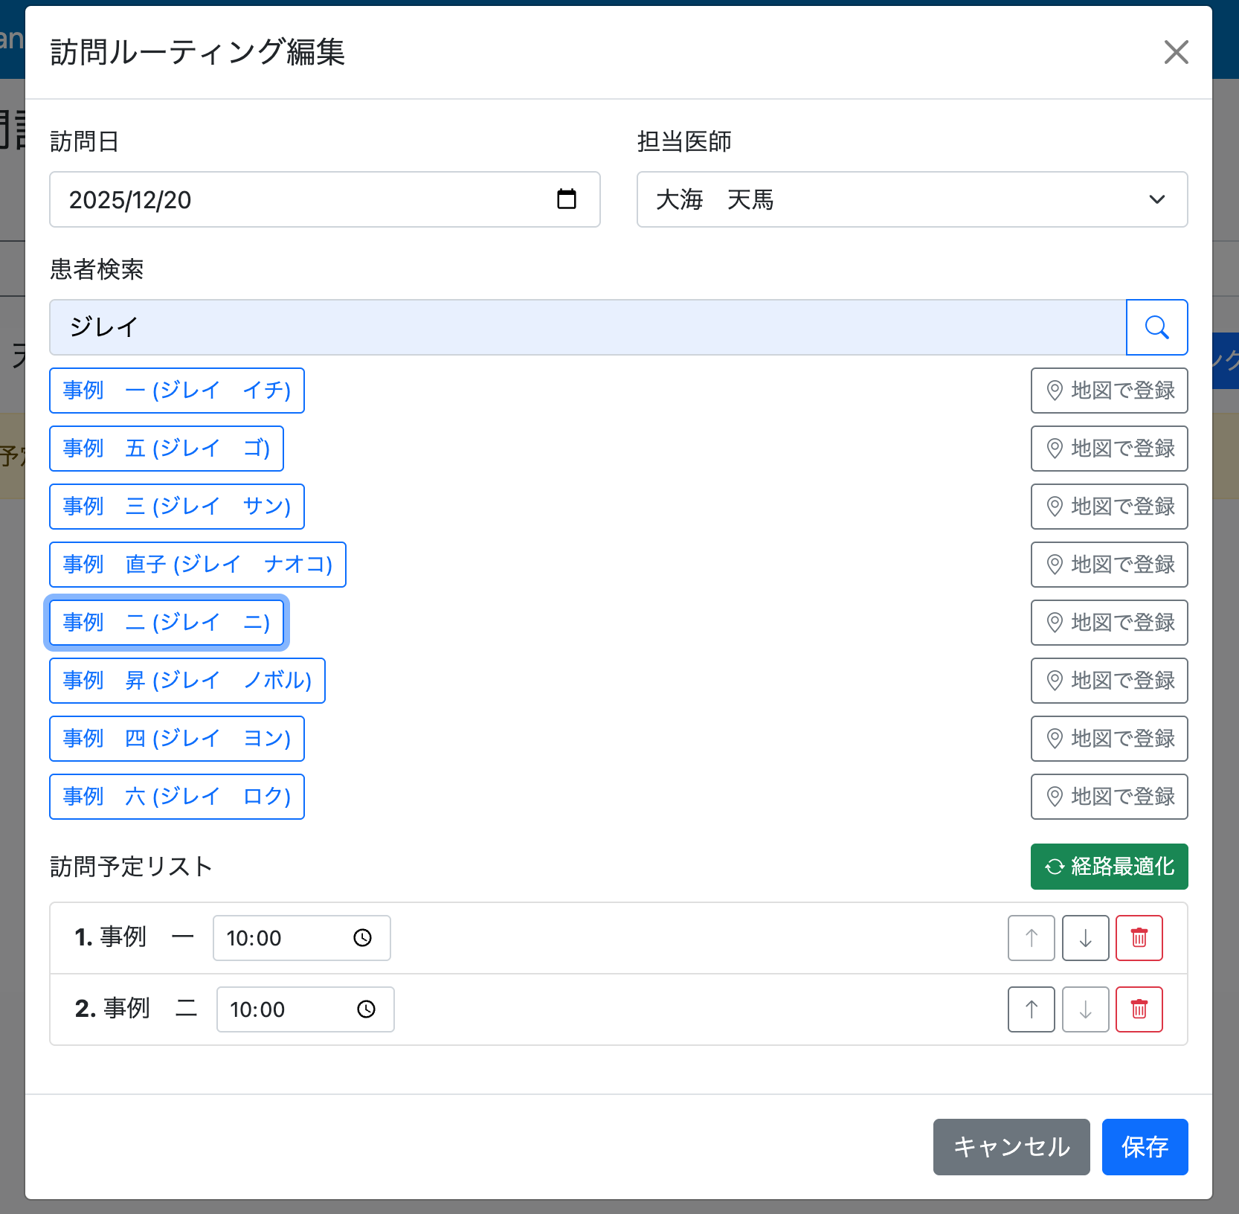Click 経路最適化 route optimization button
The width and height of the screenshot is (1239, 1214).
1109,867
